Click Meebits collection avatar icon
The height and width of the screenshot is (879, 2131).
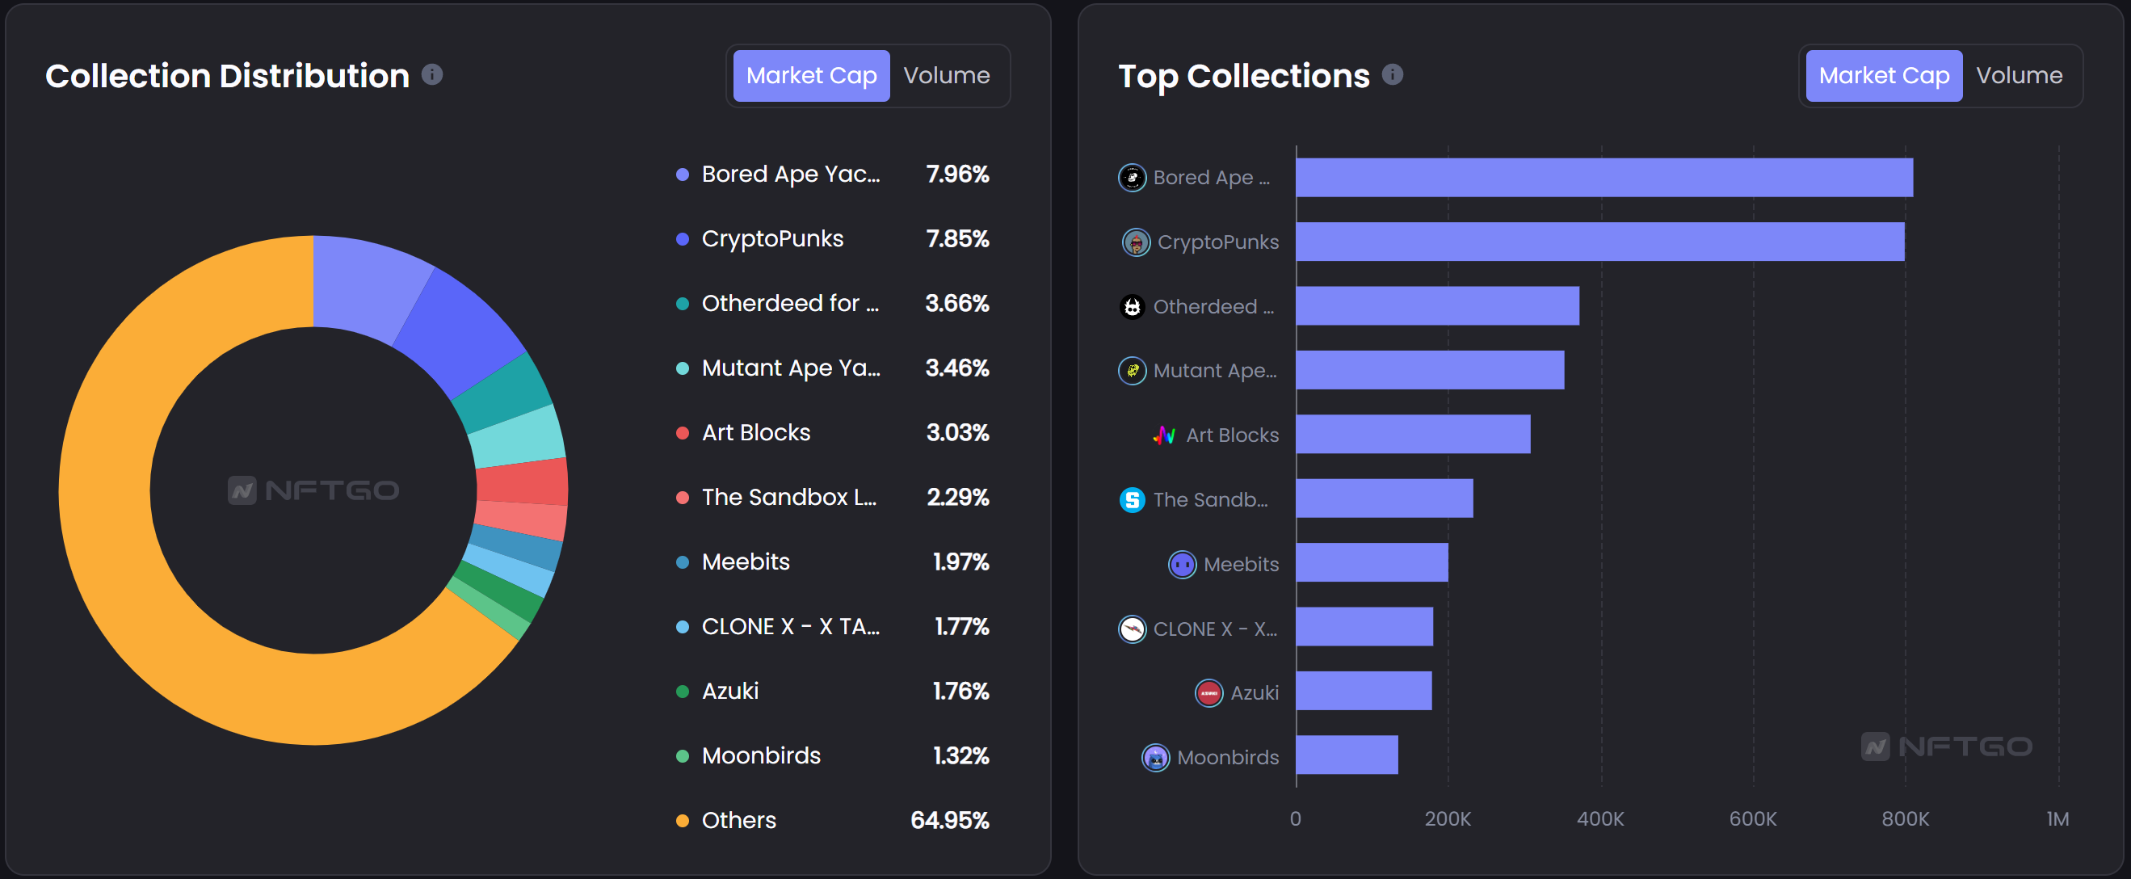1182,565
